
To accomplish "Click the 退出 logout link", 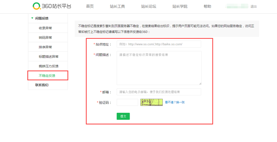I will coord(254,7).
